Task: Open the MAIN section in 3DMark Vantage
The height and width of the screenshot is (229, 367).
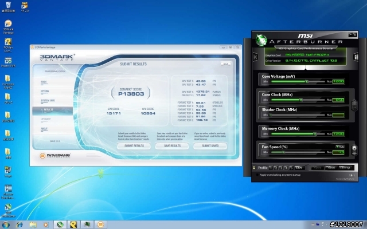Action: click(x=44, y=82)
